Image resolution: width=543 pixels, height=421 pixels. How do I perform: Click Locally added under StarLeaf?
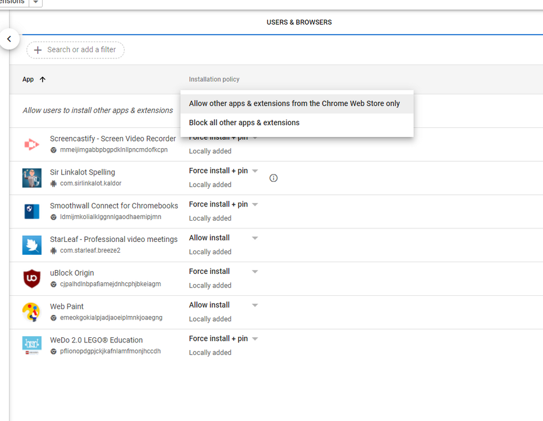click(x=210, y=252)
